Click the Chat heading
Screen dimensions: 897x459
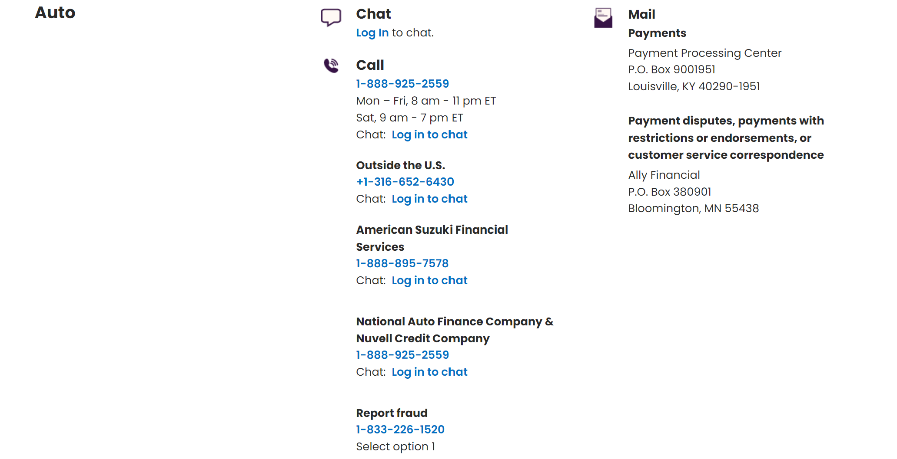click(373, 14)
